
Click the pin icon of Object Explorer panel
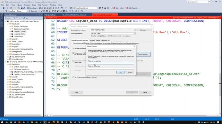tap(39, 15)
